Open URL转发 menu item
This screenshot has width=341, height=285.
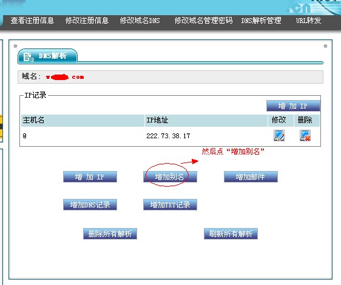pyautogui.click(x=308, y=21)
